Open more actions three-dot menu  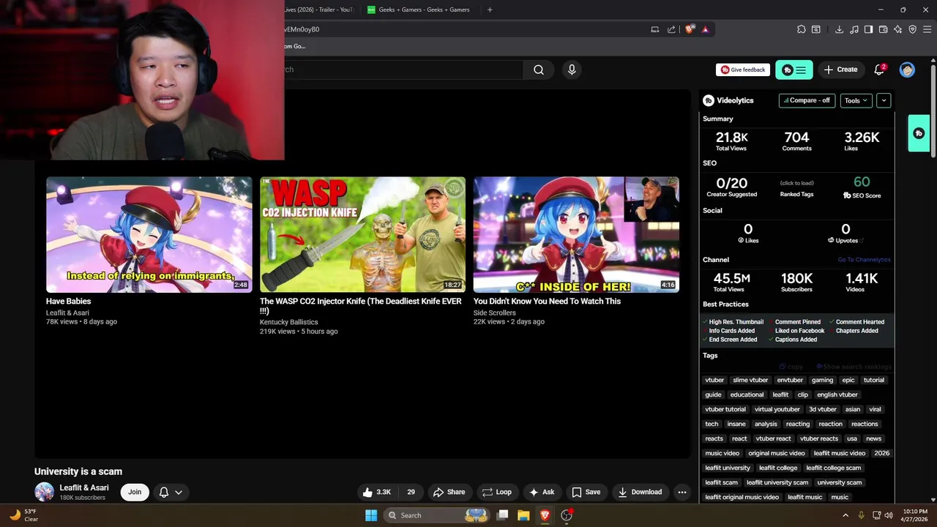click(x=682, y=492)
